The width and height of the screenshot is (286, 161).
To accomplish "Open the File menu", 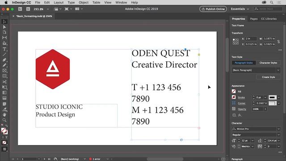I will [x=38, y=2].
